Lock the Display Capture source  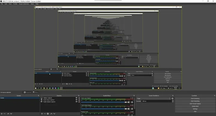click(79, 98)
